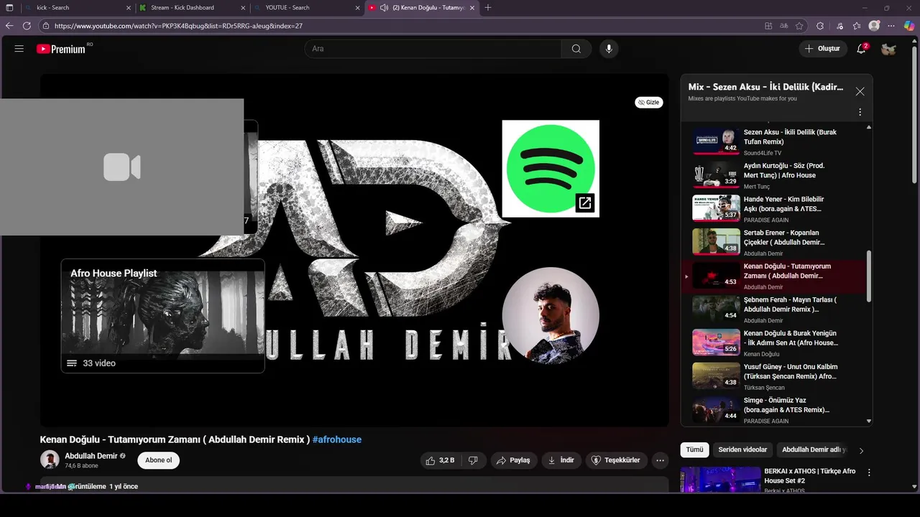Reload the page
The height and width of the screenshot is (517, 920).
click(27, 26)
